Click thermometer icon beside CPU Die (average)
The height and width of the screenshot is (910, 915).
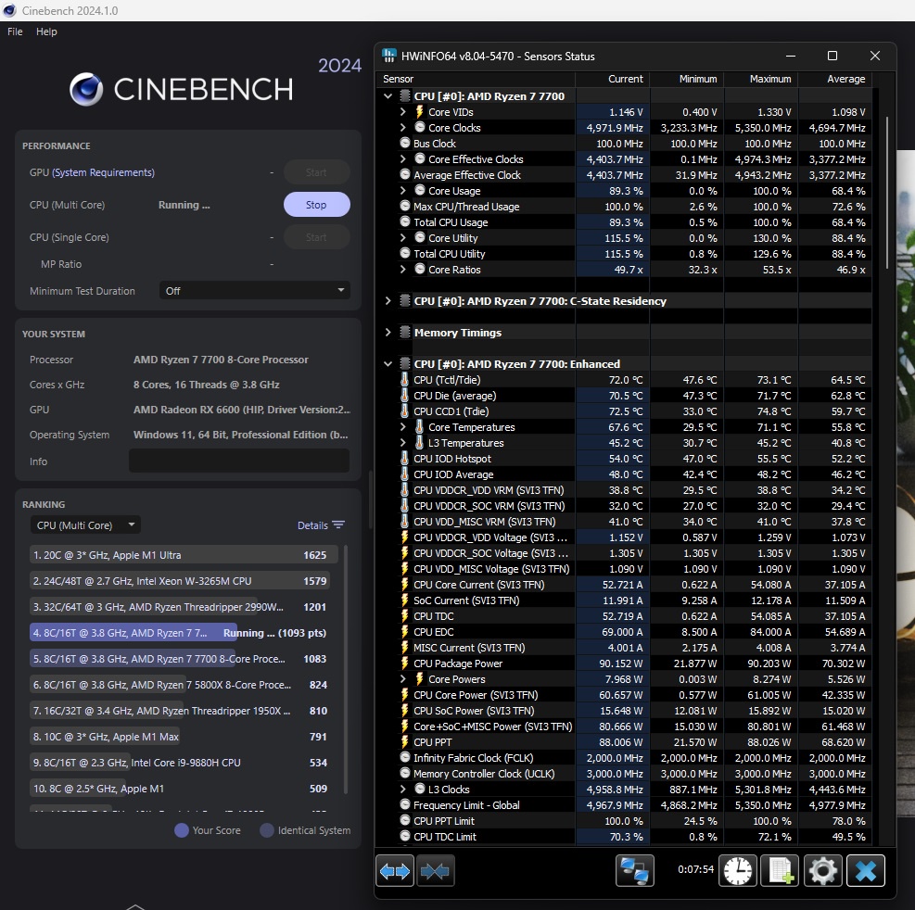coord(404,396)
